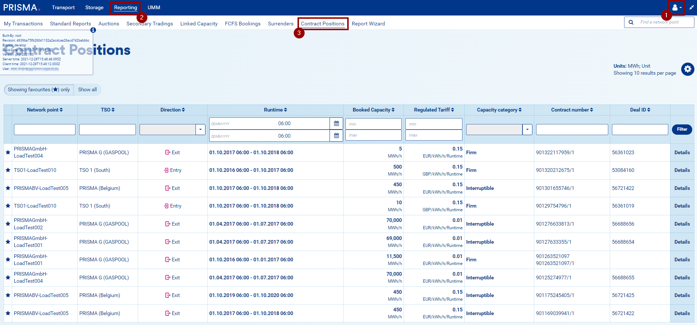Click the pin icon in top bar
This screenshot has height=325, width=697.
click(691, 8)
